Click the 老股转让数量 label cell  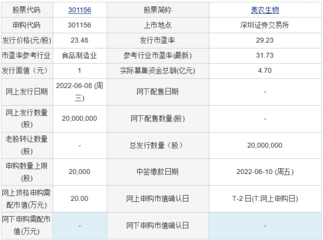(27, 145)
